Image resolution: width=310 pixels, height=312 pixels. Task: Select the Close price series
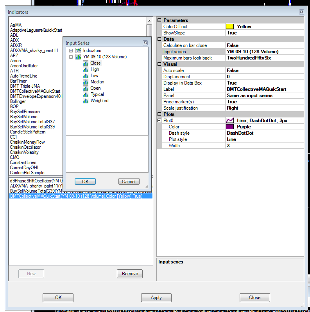coord(95,63)
